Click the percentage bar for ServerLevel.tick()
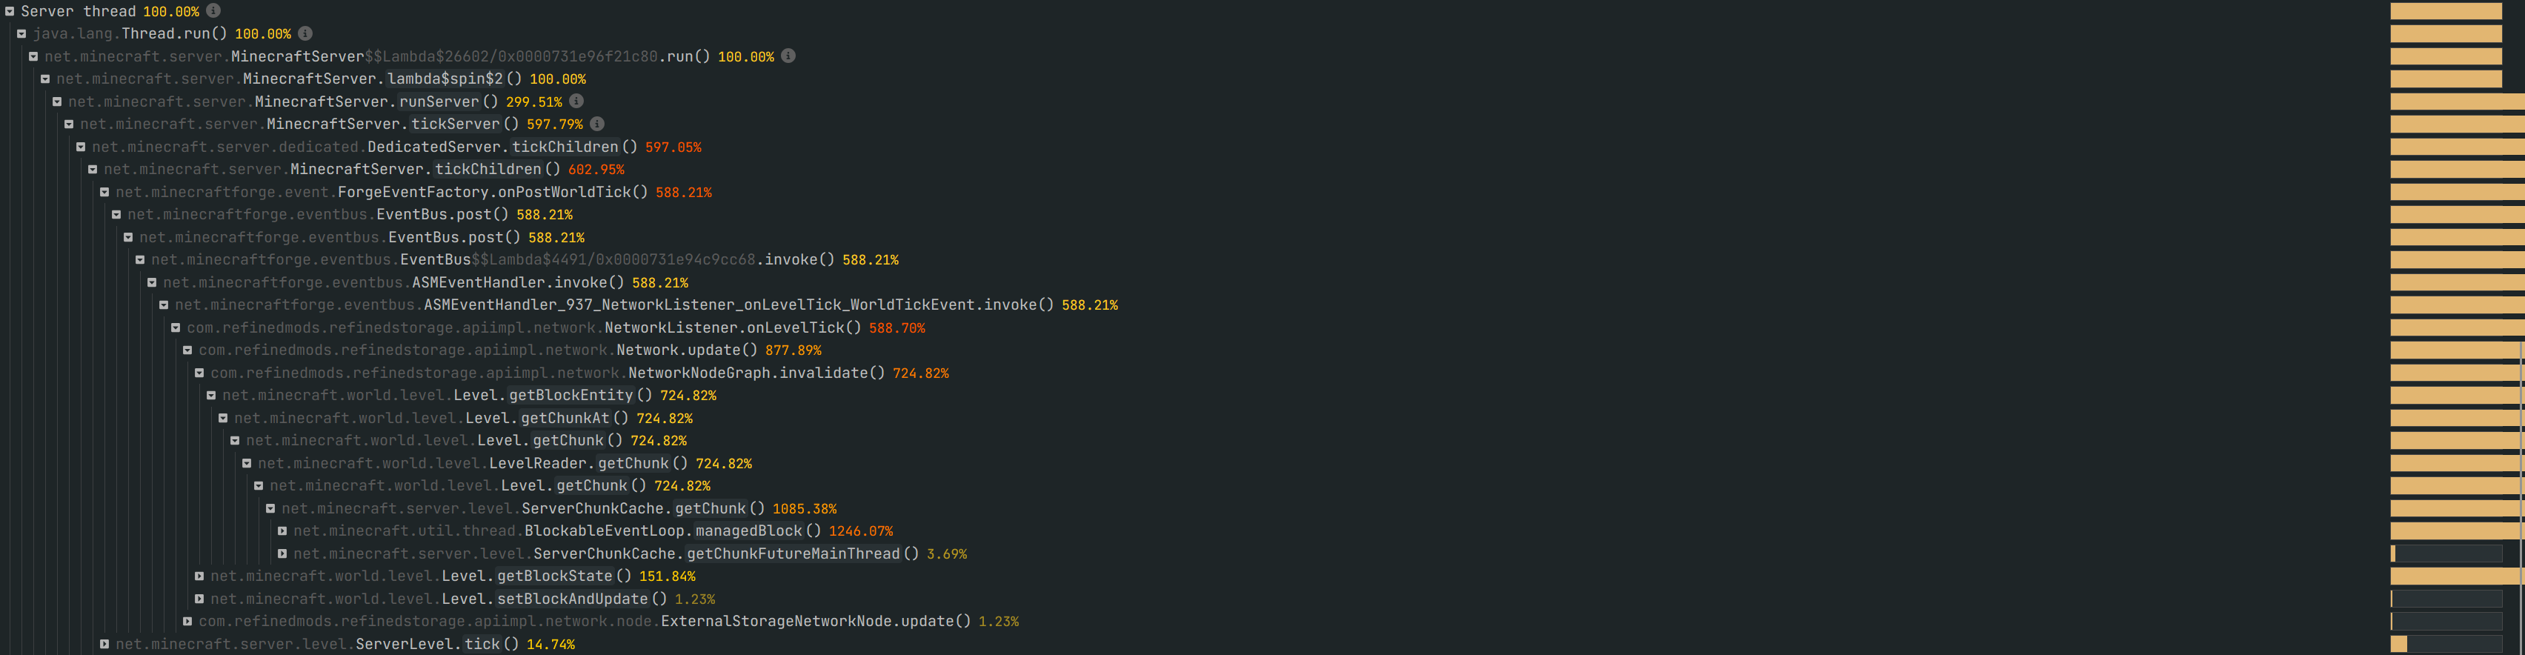The height and width of the screenshot is (655, 2525). pyautogui.click(x=2447, y=644)
